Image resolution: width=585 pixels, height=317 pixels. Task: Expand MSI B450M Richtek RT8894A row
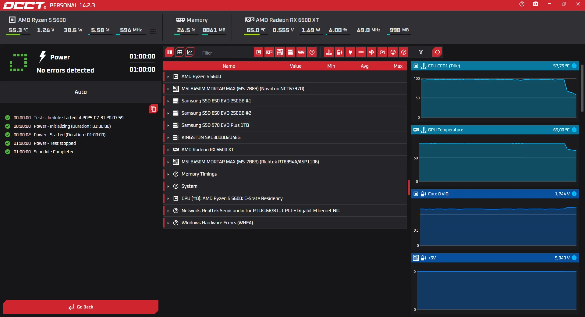(x=168, y=162)
